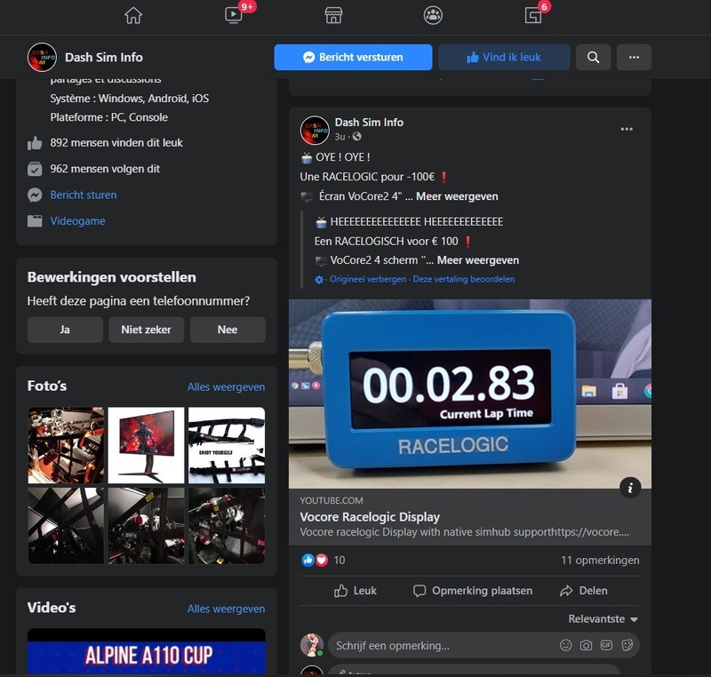Viewport: 711px width, 677px height.
Task: Click the Leuk like button
Action: [x=355, y=591]
